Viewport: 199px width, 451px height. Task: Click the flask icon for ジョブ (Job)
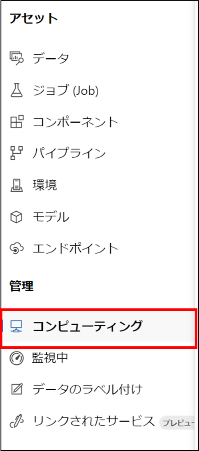16,90
